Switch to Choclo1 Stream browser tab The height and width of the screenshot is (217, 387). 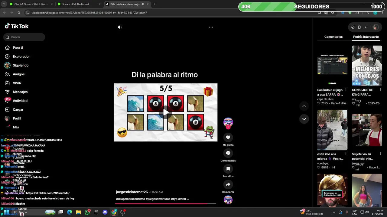pyautogui.click(x=31, y=4)
